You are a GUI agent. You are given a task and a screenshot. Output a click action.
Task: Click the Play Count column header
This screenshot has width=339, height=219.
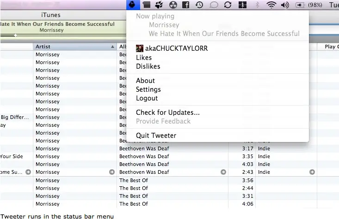(328, 47)
